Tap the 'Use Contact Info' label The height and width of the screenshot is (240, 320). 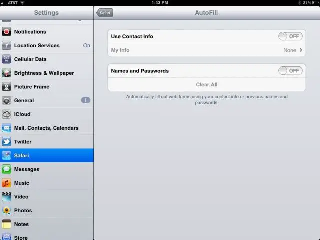pos(132,36)
